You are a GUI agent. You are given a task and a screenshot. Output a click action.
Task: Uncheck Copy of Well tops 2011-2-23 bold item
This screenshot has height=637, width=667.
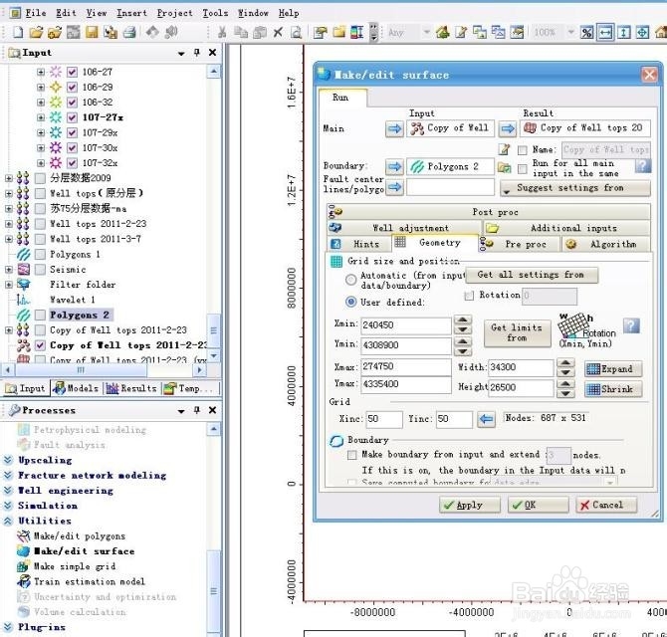coord(40,345)
